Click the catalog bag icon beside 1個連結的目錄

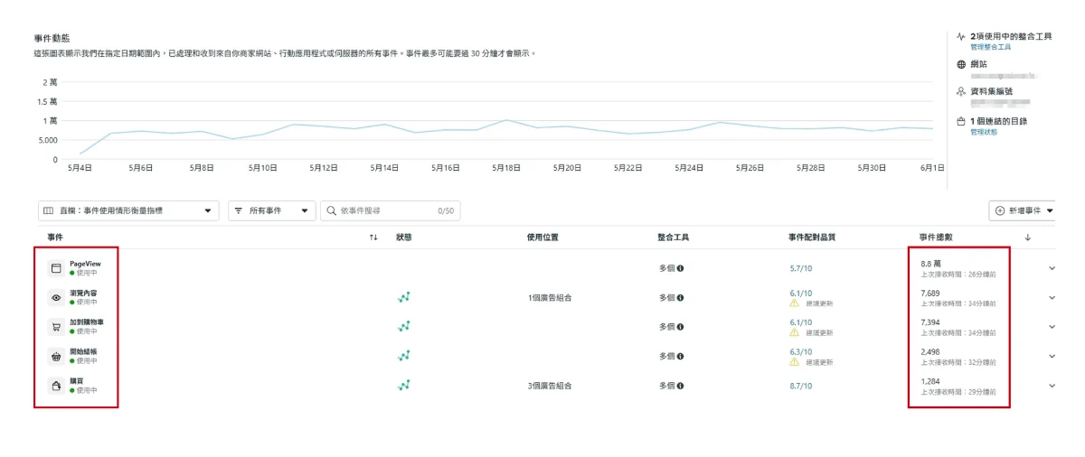click(961, 121)
